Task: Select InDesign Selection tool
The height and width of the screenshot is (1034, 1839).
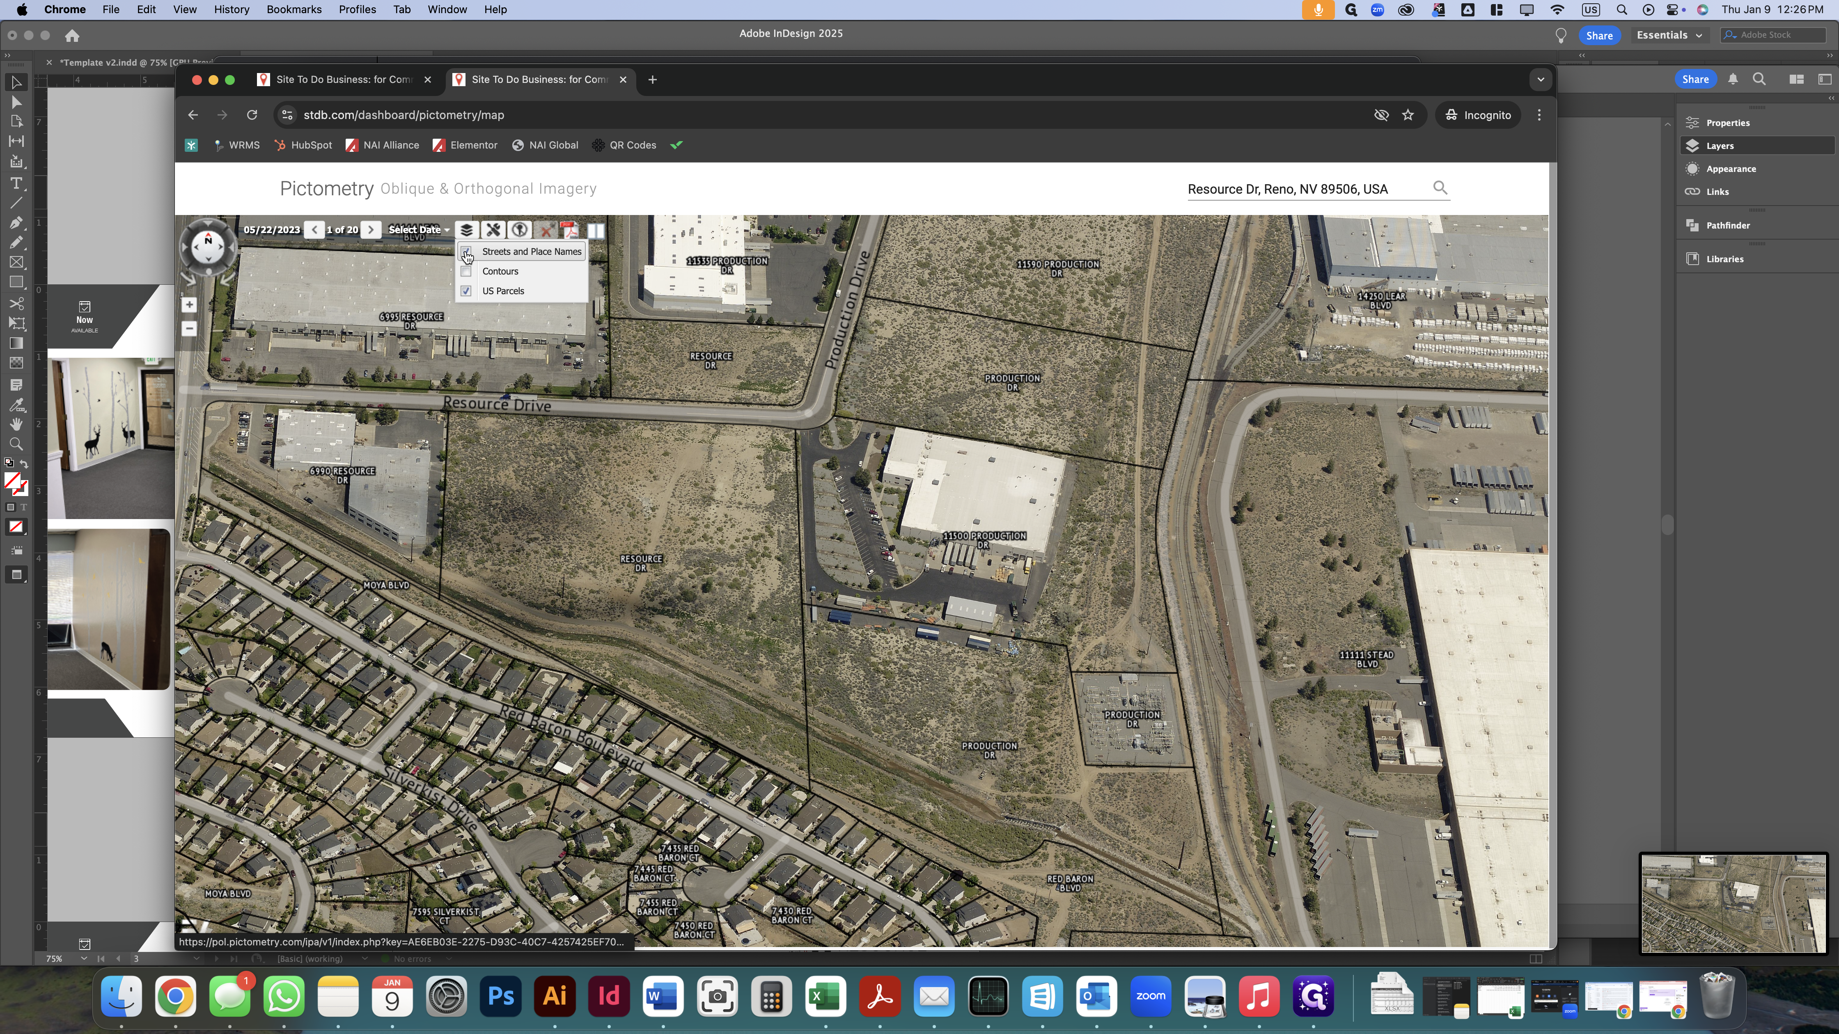Action: click(x=16, y=83)
